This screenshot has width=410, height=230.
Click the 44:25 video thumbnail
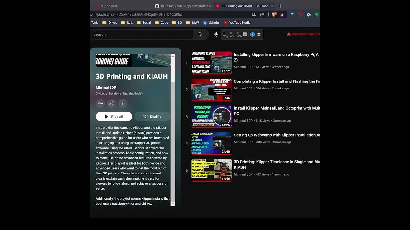coord(212,117)
